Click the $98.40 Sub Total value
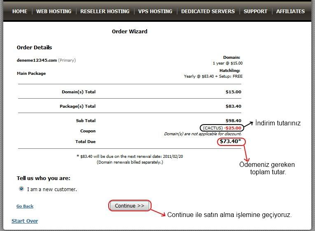 click(x=233, y=120)
